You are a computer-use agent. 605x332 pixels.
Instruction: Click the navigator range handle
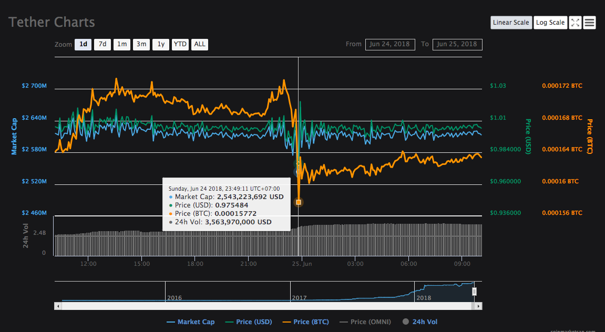click(x=474, y=292)
